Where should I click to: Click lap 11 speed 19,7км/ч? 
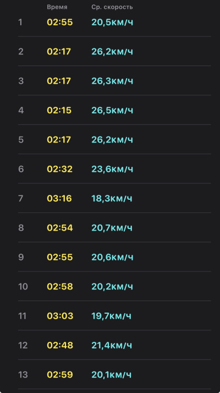point(111,316)
